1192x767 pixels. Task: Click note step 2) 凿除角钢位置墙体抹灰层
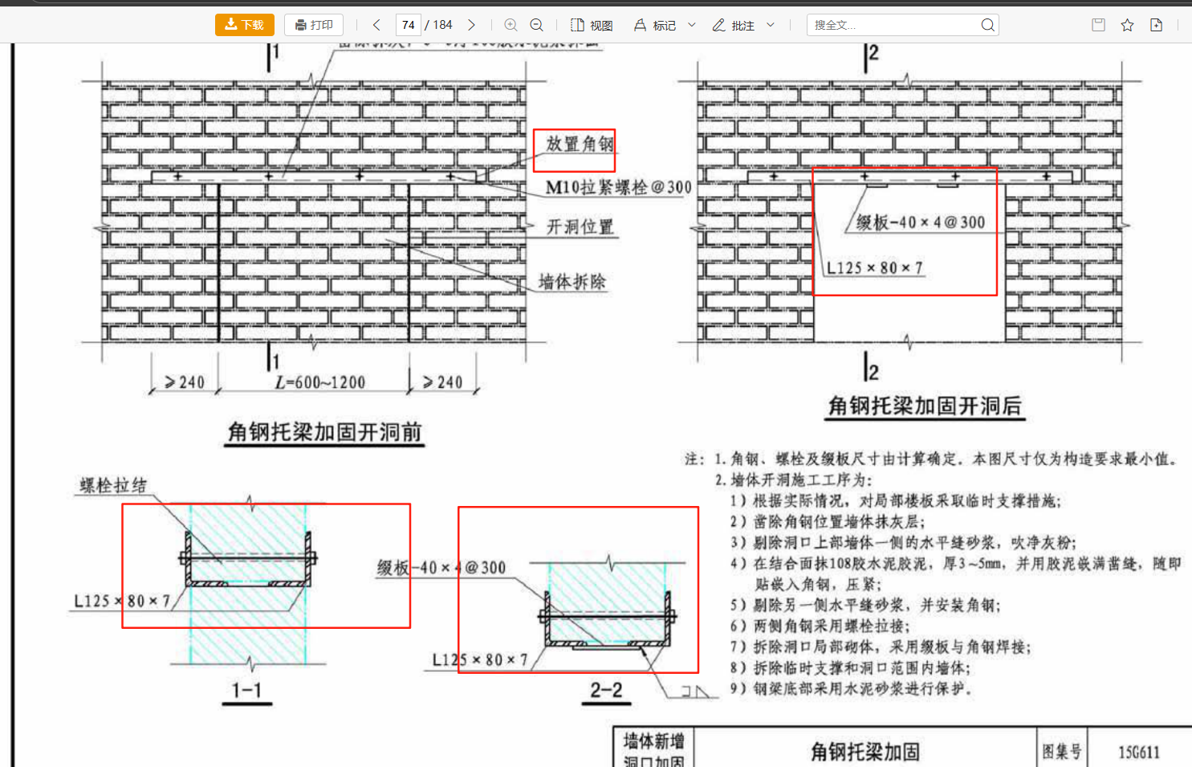[x=828, y=521]
